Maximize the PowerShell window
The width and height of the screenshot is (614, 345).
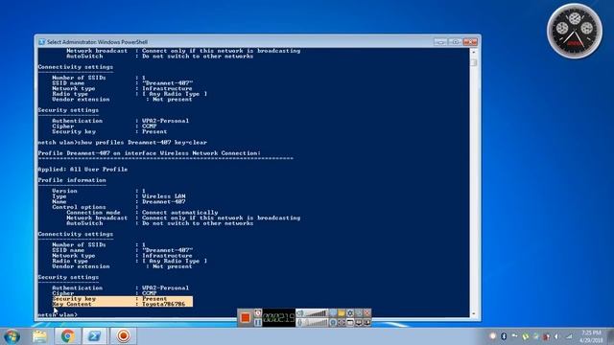(455, 41)
